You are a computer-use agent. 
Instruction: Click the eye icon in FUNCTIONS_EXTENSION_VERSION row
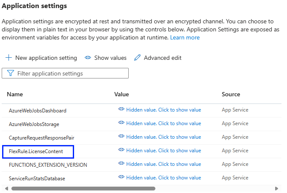[x=121, y=163]
